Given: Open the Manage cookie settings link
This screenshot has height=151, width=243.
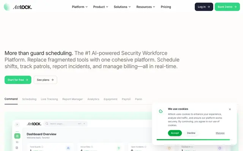Looking at the screenshot, I should tap(220, 133).
